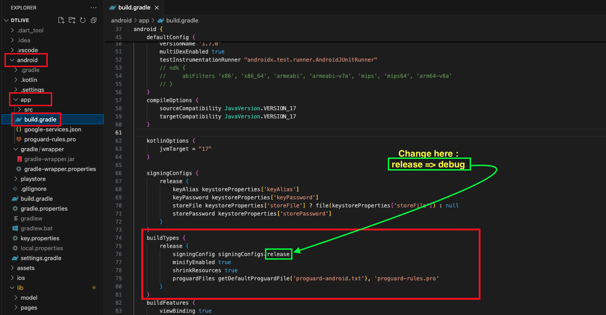The height and width of the screenshot is (315, 606).
Task: Click the proguardFiles getDefaultProguardFile line
Action: tap(306, 279)
